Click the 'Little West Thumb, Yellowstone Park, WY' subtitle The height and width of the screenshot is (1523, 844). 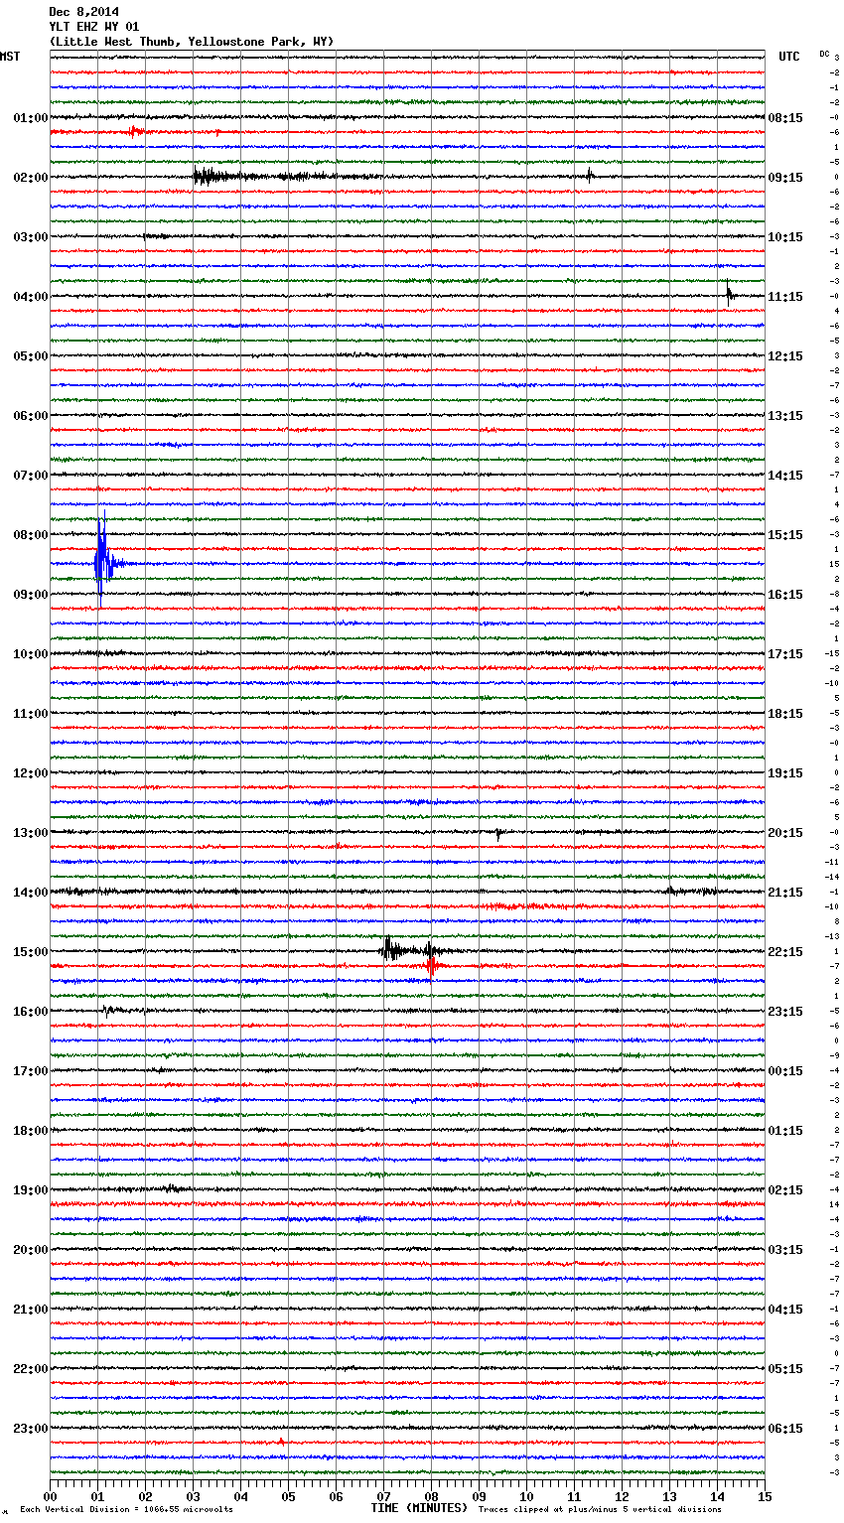(x=192, y=42)
